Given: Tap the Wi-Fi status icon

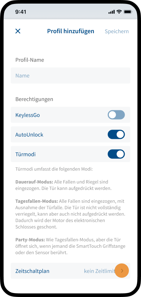Looking at the screenshot, I should (119, 12).
